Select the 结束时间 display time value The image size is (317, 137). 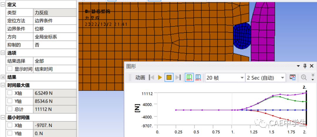coord(55,69)
